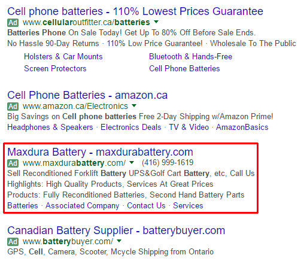The height and width of the screenshot is (261, 304).
Task: Expand dropdown arrow next to cellularoutfitter.ca/batteries
Action: pyautogui.click(x=156, y=22)
